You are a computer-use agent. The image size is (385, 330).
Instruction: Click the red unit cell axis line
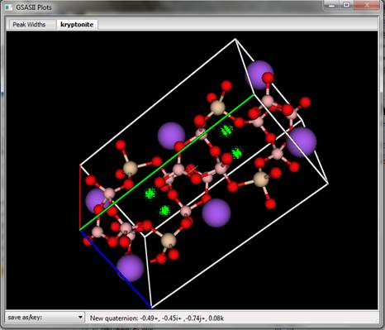(x=80, y=198)
